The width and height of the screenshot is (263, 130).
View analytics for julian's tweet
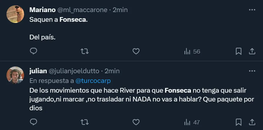pos(192,122)
